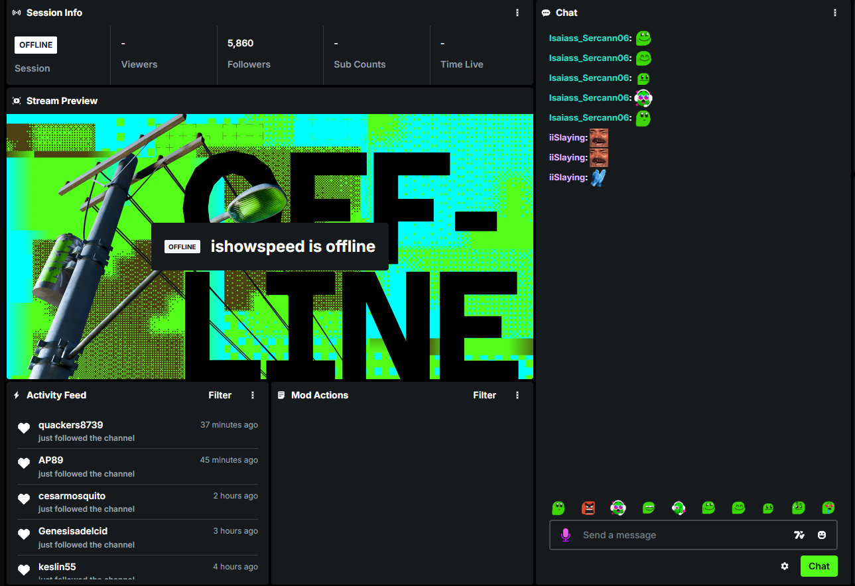Click the Session Info panel title
Screen dimensions: 855x586
click(x=54, y=13)
